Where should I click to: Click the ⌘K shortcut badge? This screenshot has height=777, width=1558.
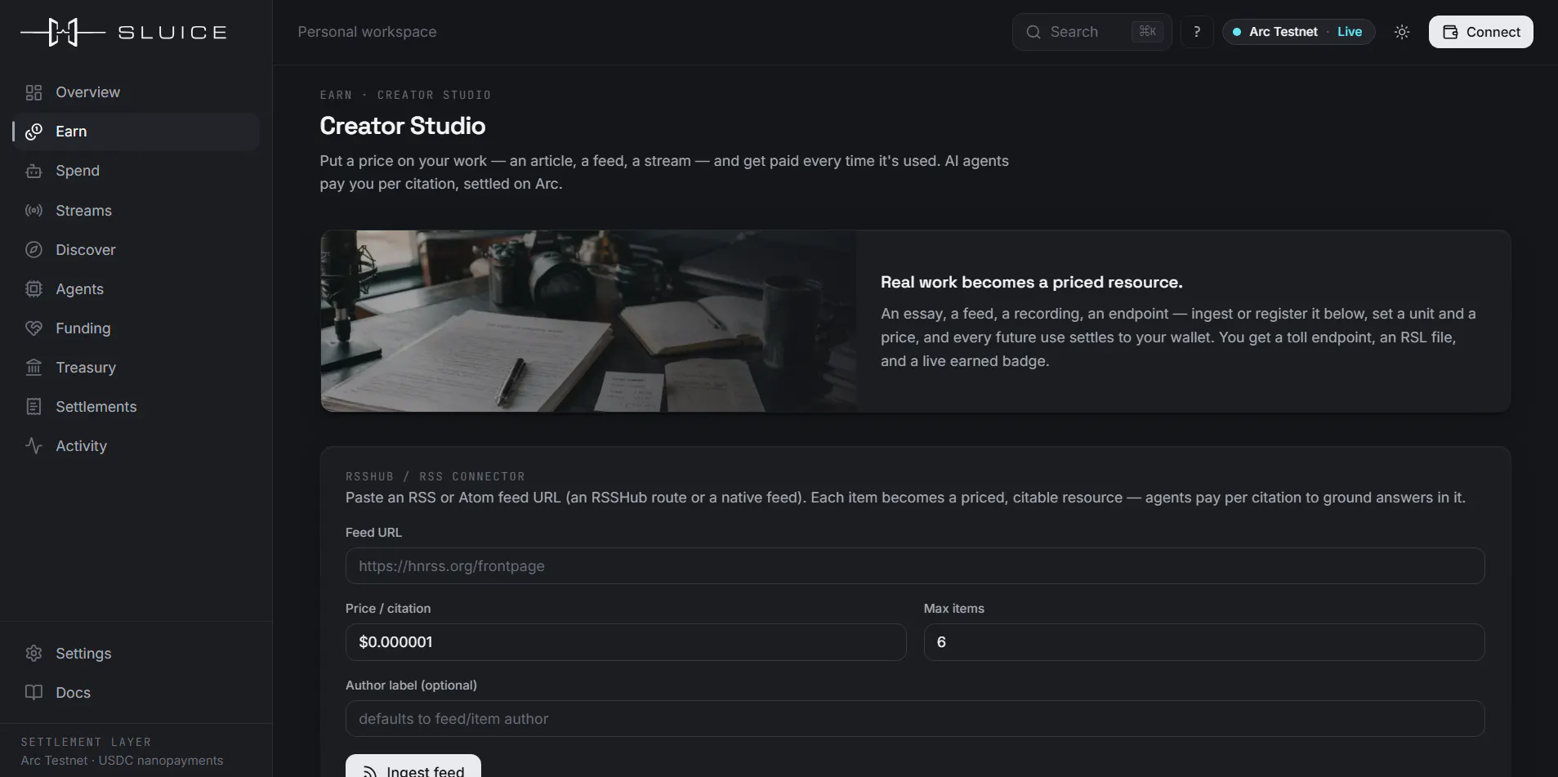coord(1148,32)
